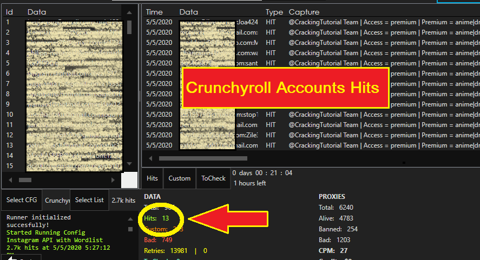Screen dimensions: 480x260
Task: Click the 'CPM: 27' value
Action: (x=333, y=251)
